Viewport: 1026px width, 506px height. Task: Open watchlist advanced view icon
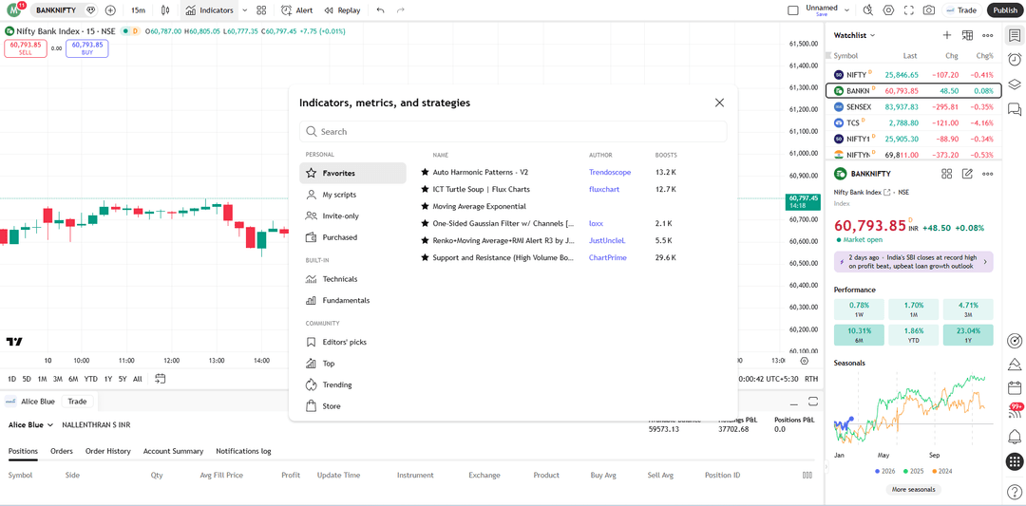click(x=967, y=35)
